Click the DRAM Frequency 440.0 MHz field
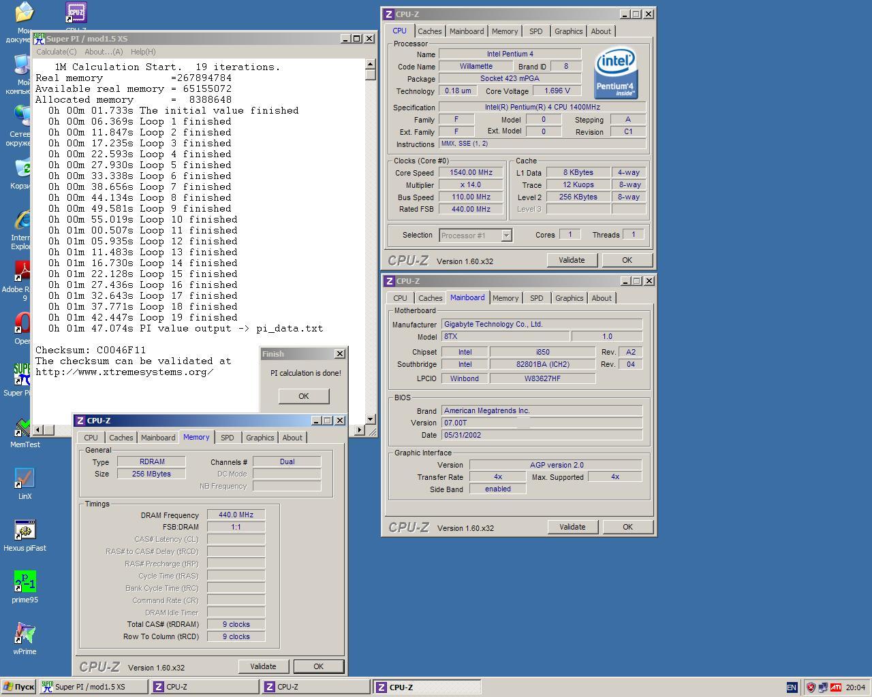 pyautogui.click(x=236, y=515)
